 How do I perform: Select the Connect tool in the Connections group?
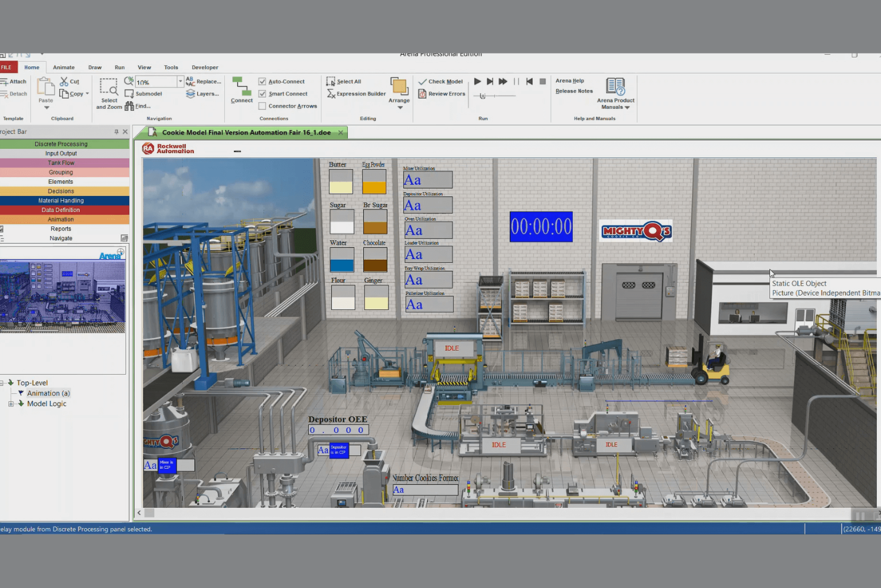click(x=241, y=89)
